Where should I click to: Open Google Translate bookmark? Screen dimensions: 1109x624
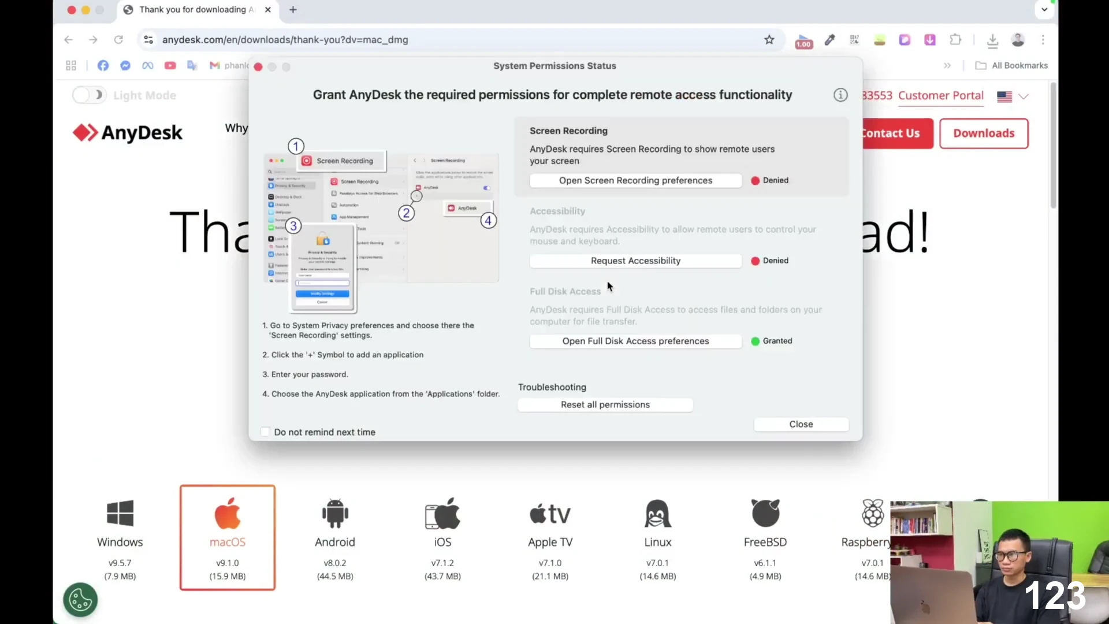[192, 65]
